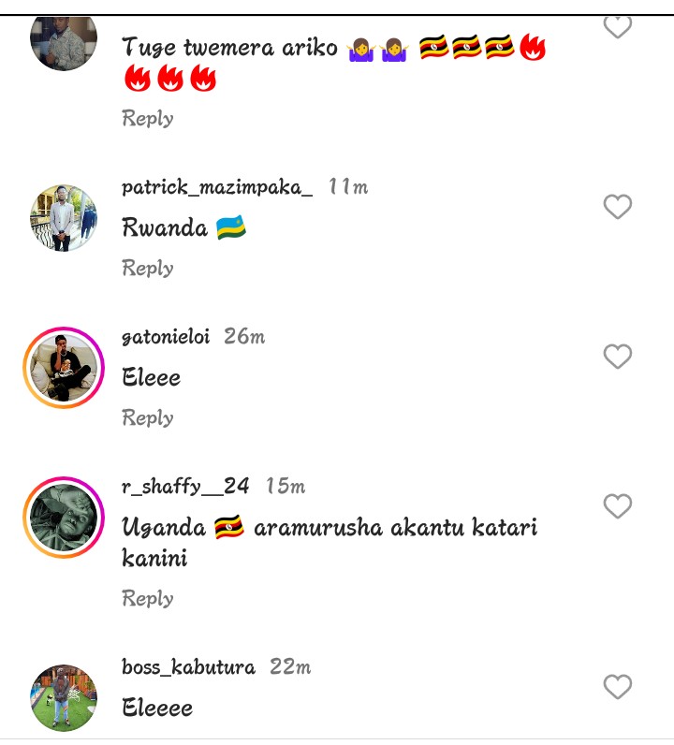This screenshot has width=674, height=745.
Task: Like patrick_mazimpaka_'s Rwanda comment
Action: click(x=617, y=207)
